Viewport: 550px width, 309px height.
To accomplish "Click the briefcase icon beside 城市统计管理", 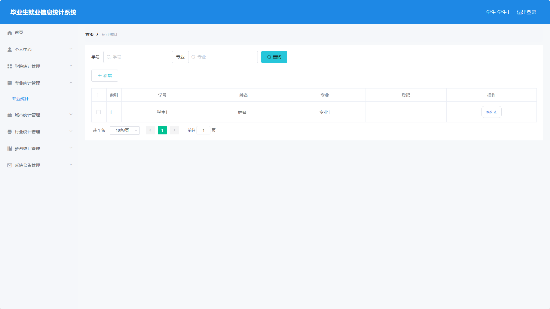I will (10, 115).
